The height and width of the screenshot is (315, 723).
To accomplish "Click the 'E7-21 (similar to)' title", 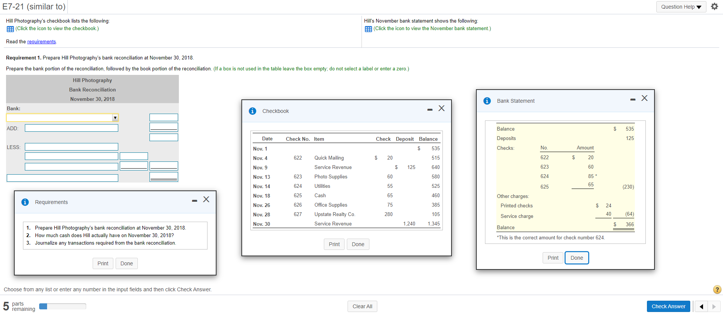I will click(34, 7).
